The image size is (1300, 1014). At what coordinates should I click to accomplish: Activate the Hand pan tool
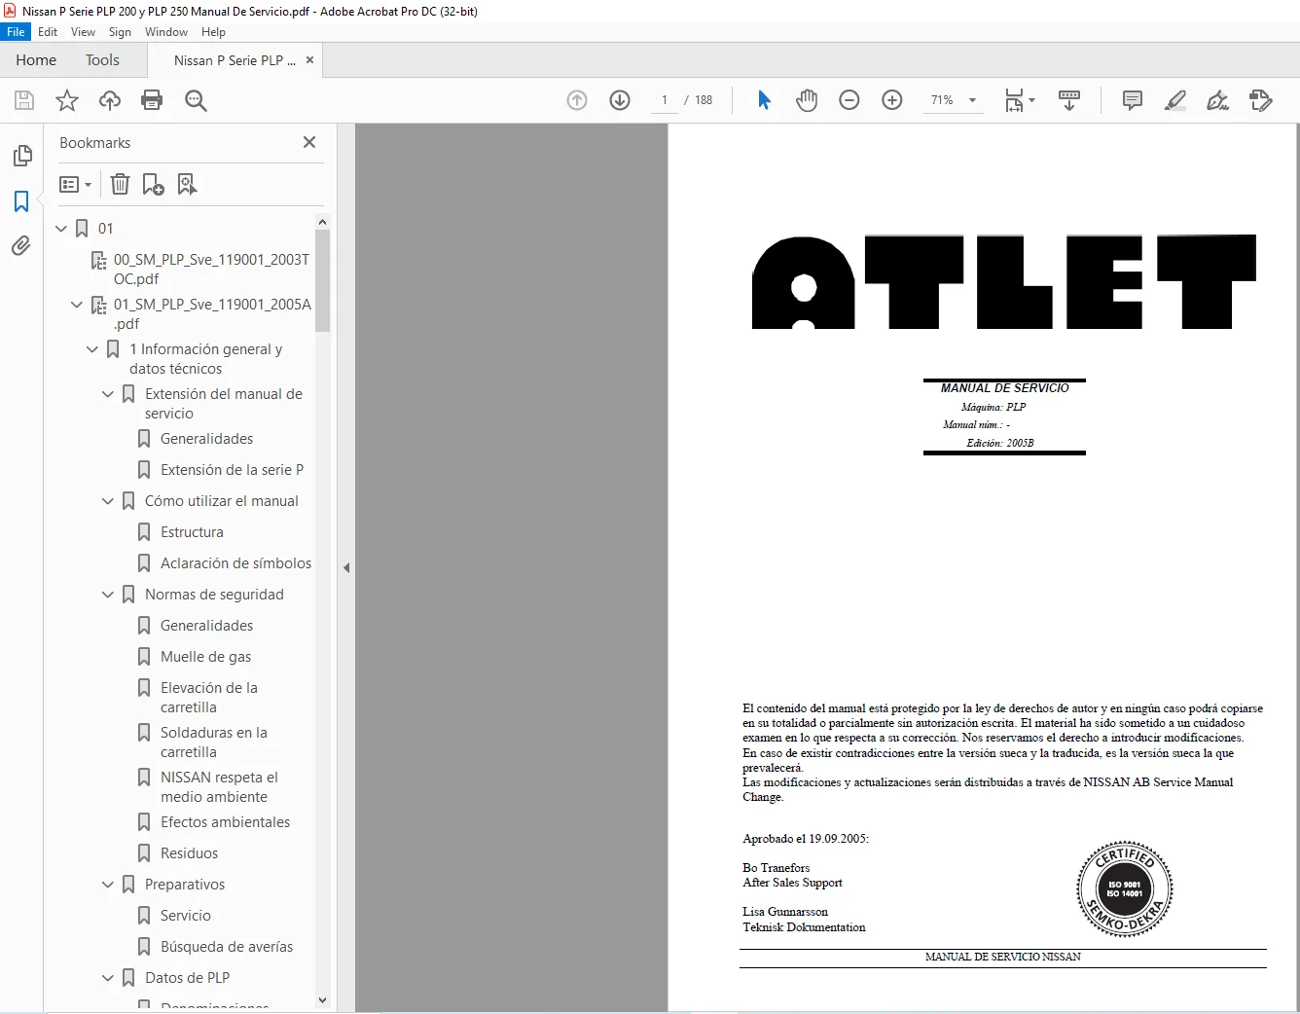click(807, 100)
